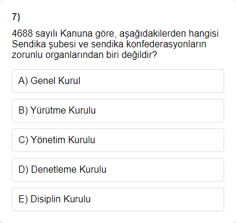Click the question text starting with '4688 sayılı Kanuna'

[x=115, y=44]
